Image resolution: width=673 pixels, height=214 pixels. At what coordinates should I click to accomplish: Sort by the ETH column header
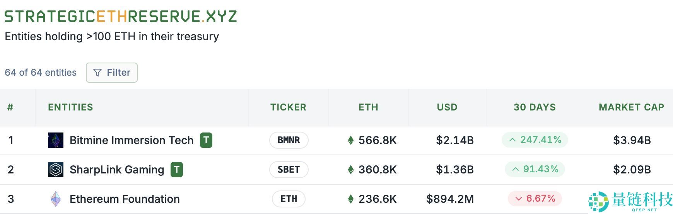368,107
